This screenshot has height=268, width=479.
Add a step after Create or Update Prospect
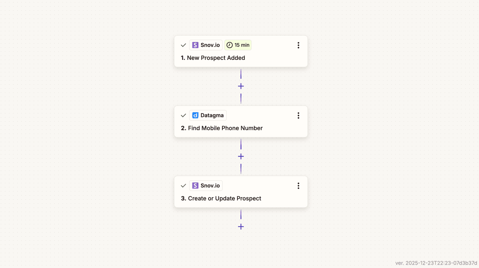(x=241, y=227)
